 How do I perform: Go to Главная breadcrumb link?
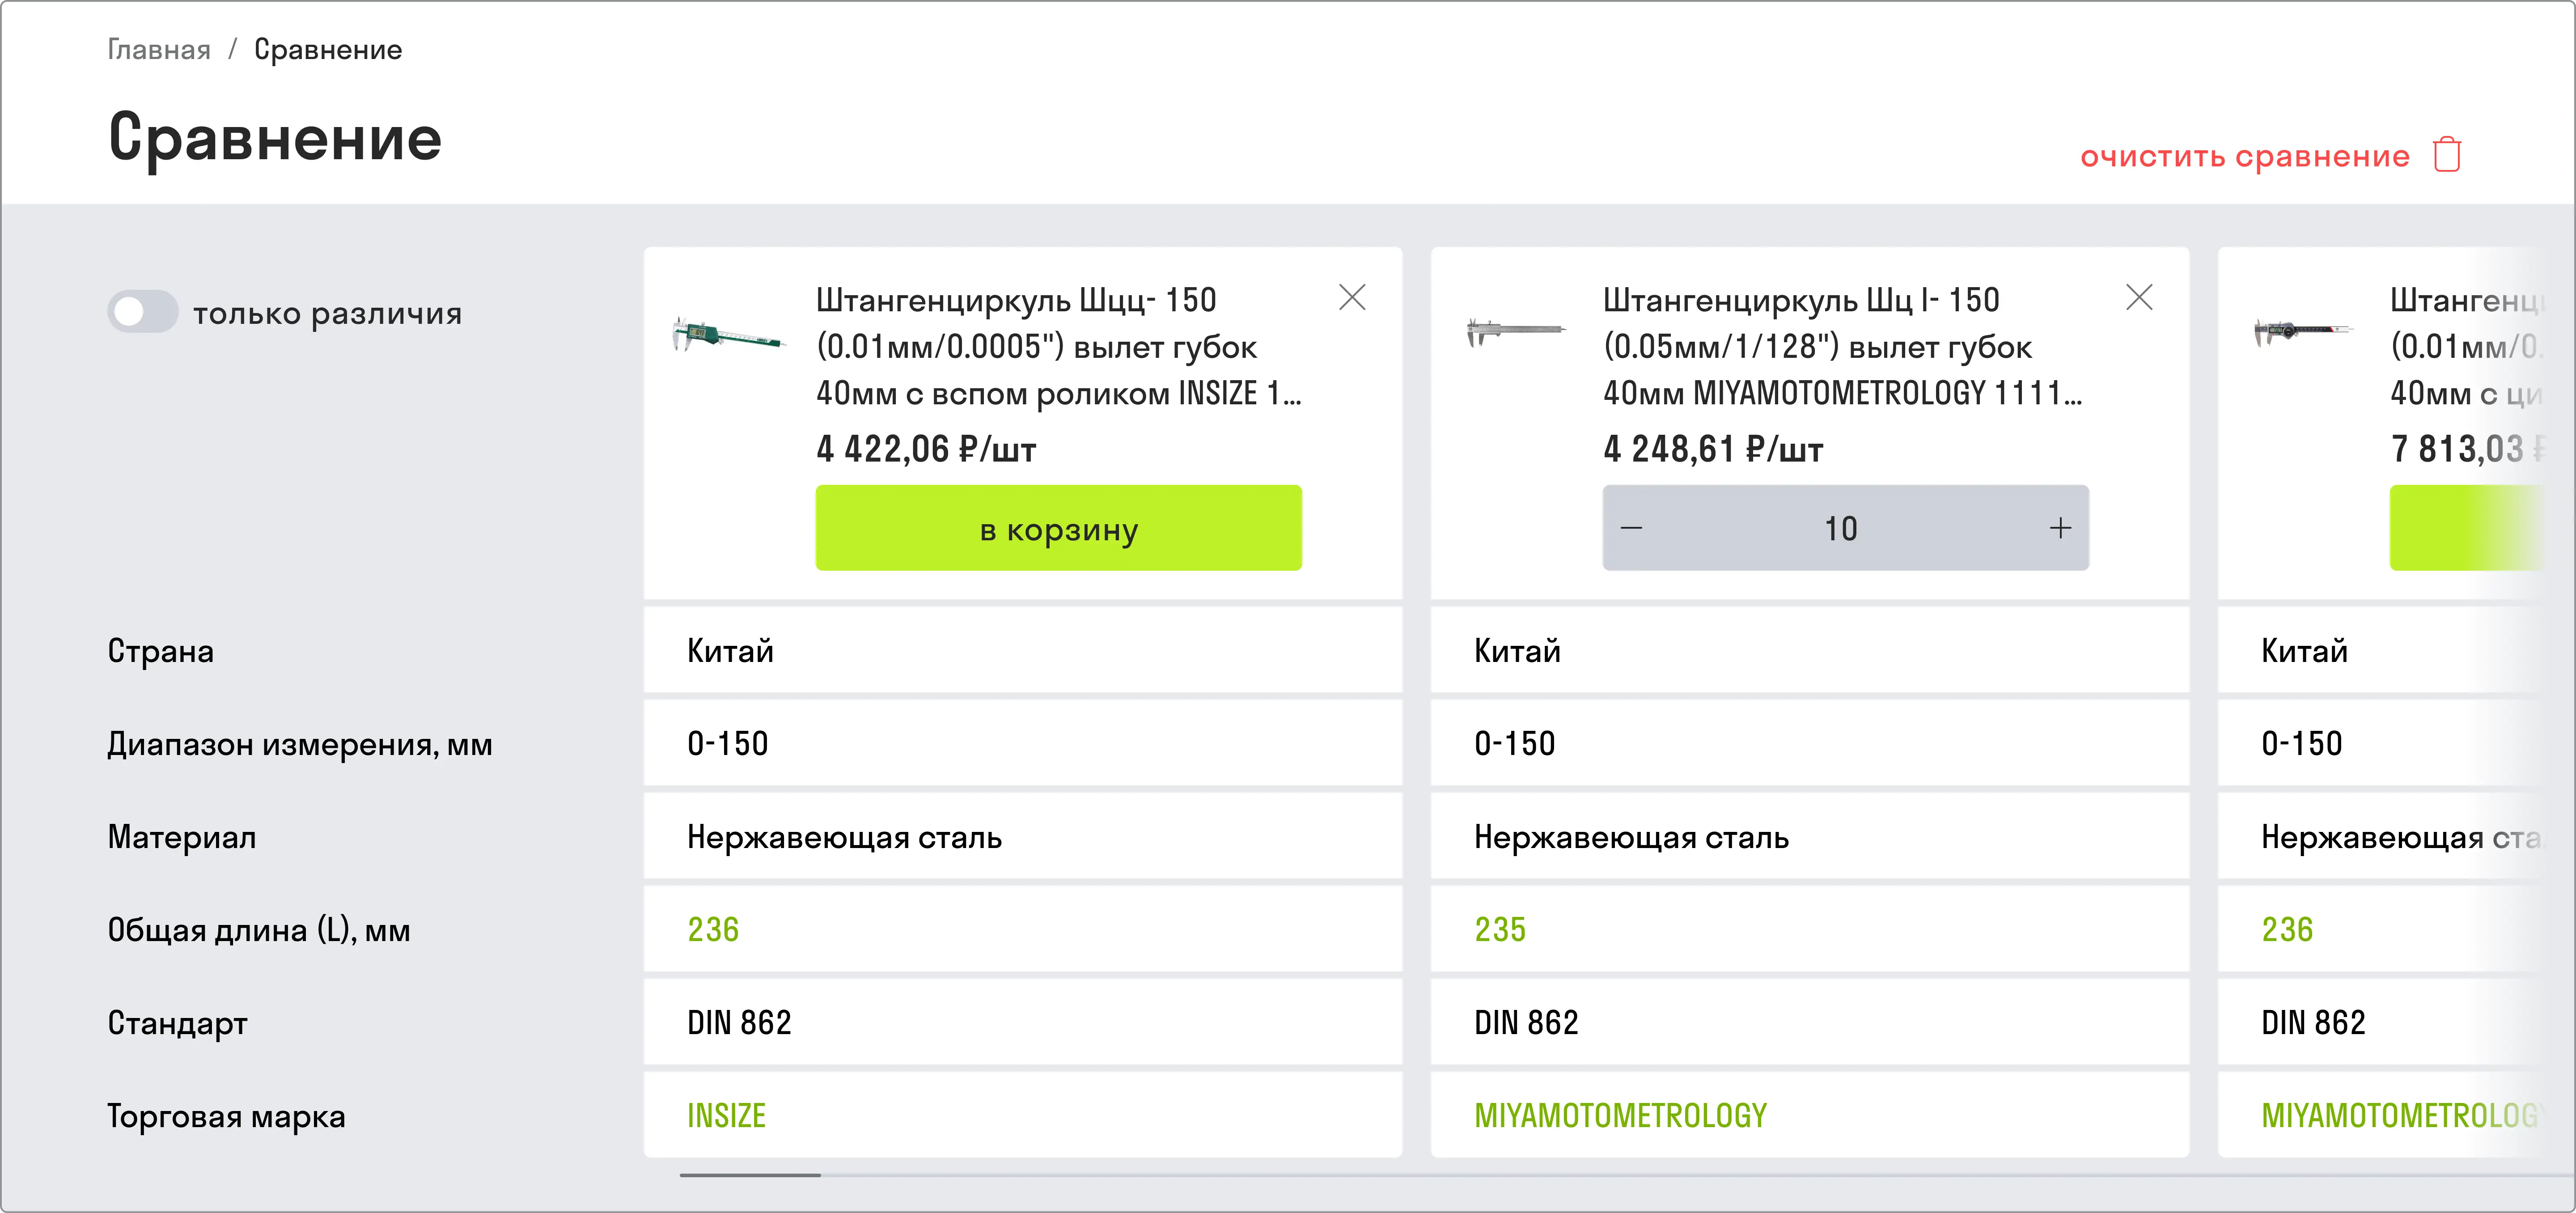point(159,49)
